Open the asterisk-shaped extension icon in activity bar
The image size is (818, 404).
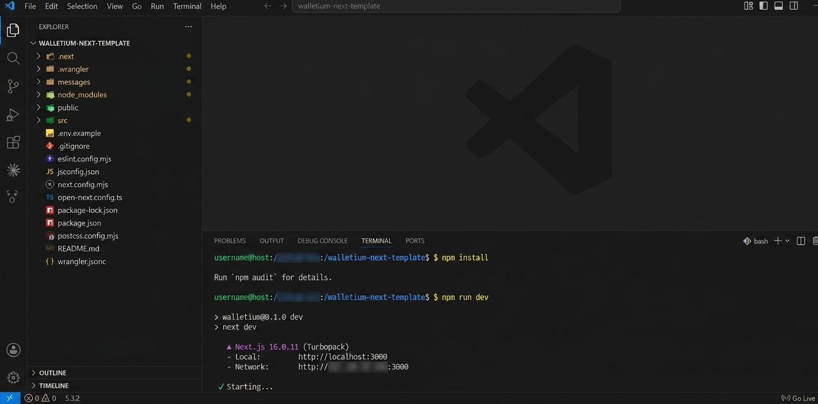point(13,170)
